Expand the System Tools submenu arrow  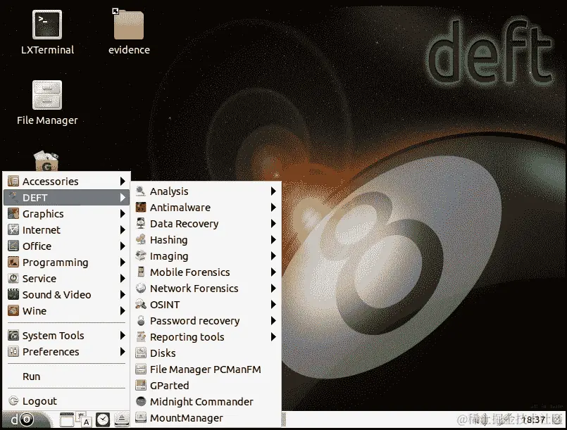[123, 335]
